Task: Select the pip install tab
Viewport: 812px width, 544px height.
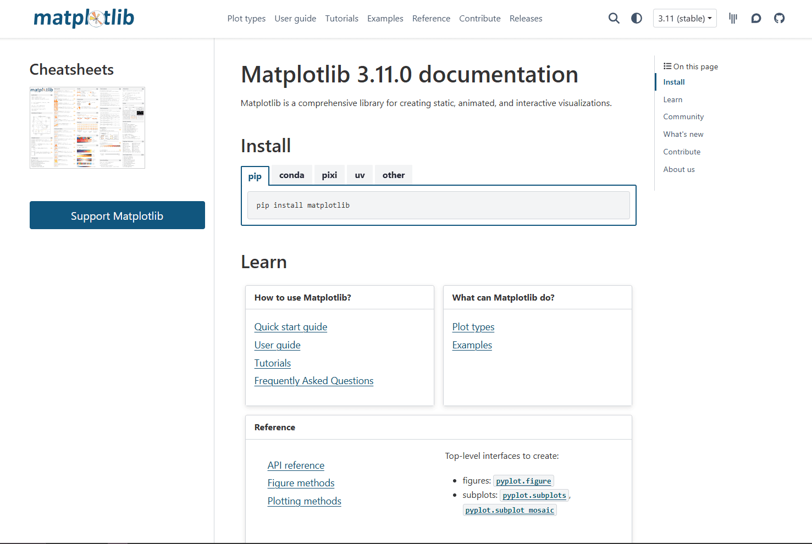Action: 255,176
